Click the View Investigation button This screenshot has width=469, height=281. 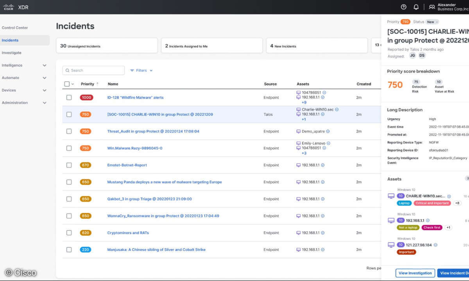click(415, 273)
